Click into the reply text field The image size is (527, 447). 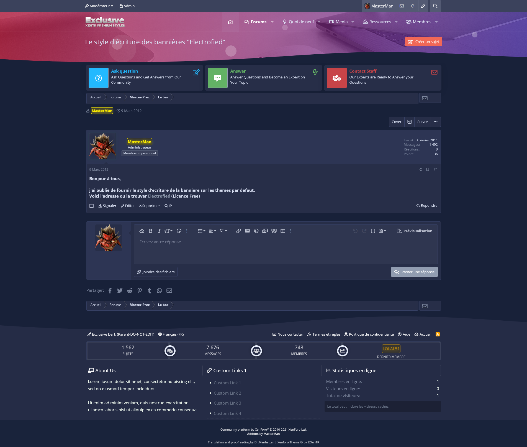click(285, 249)
